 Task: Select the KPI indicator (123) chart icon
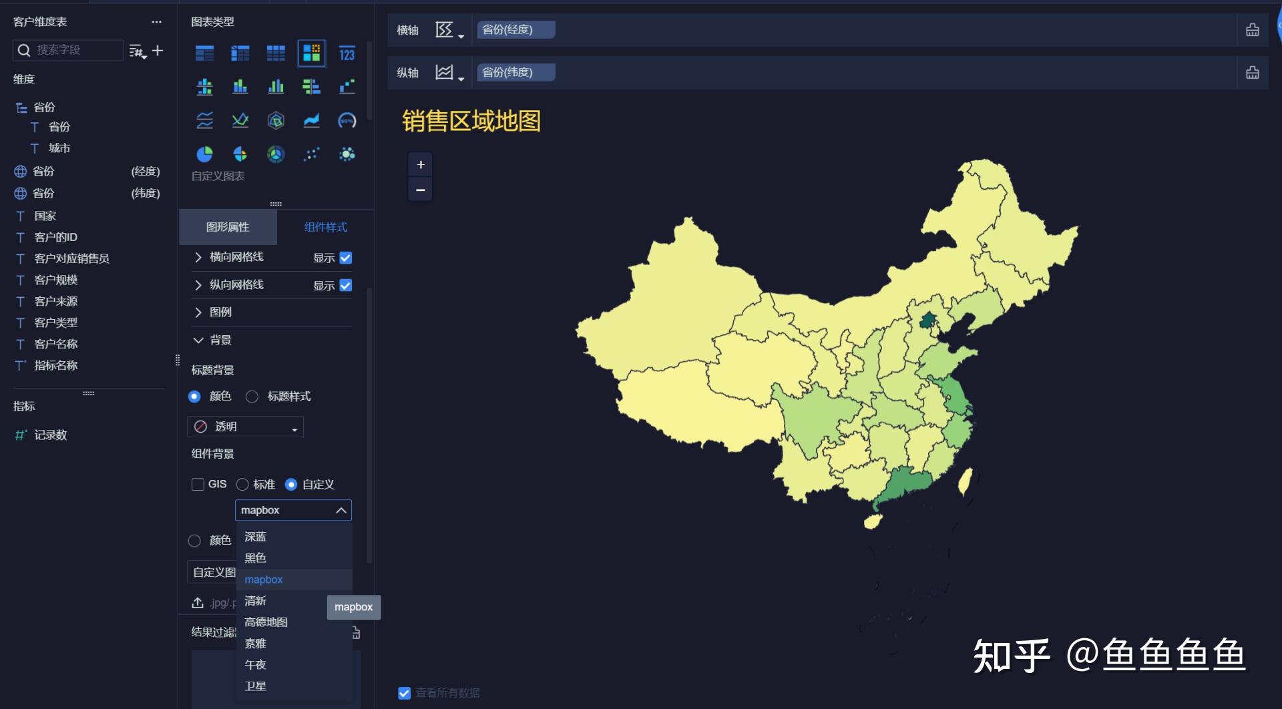pyautogui.click(x=347, y=53)
